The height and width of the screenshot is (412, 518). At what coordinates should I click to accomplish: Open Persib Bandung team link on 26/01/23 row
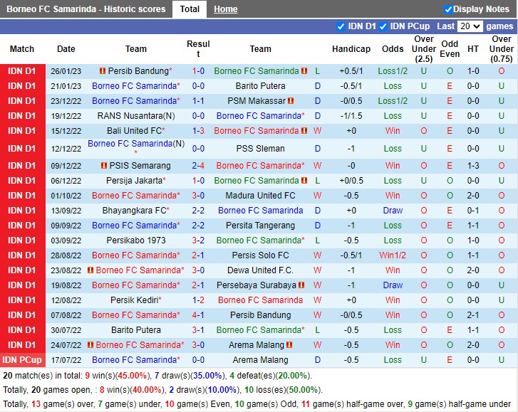(138, 71)
